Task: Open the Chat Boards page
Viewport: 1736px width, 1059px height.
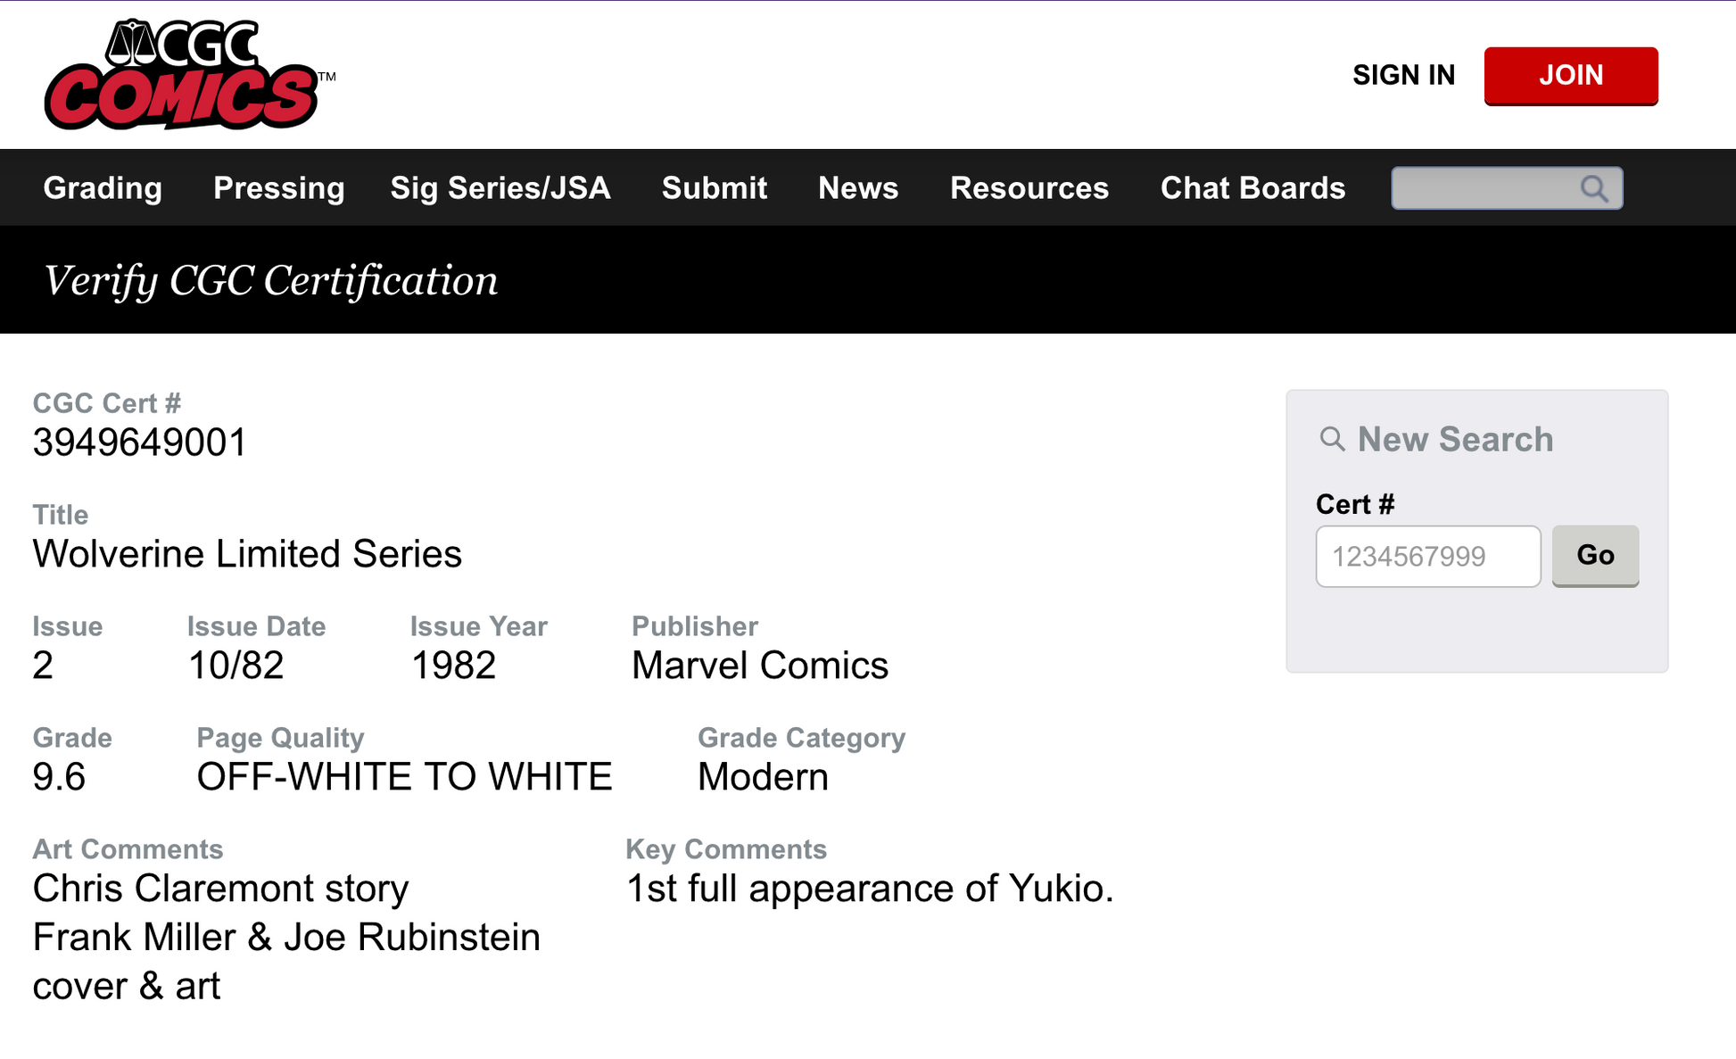Action: coord(1252,188)
